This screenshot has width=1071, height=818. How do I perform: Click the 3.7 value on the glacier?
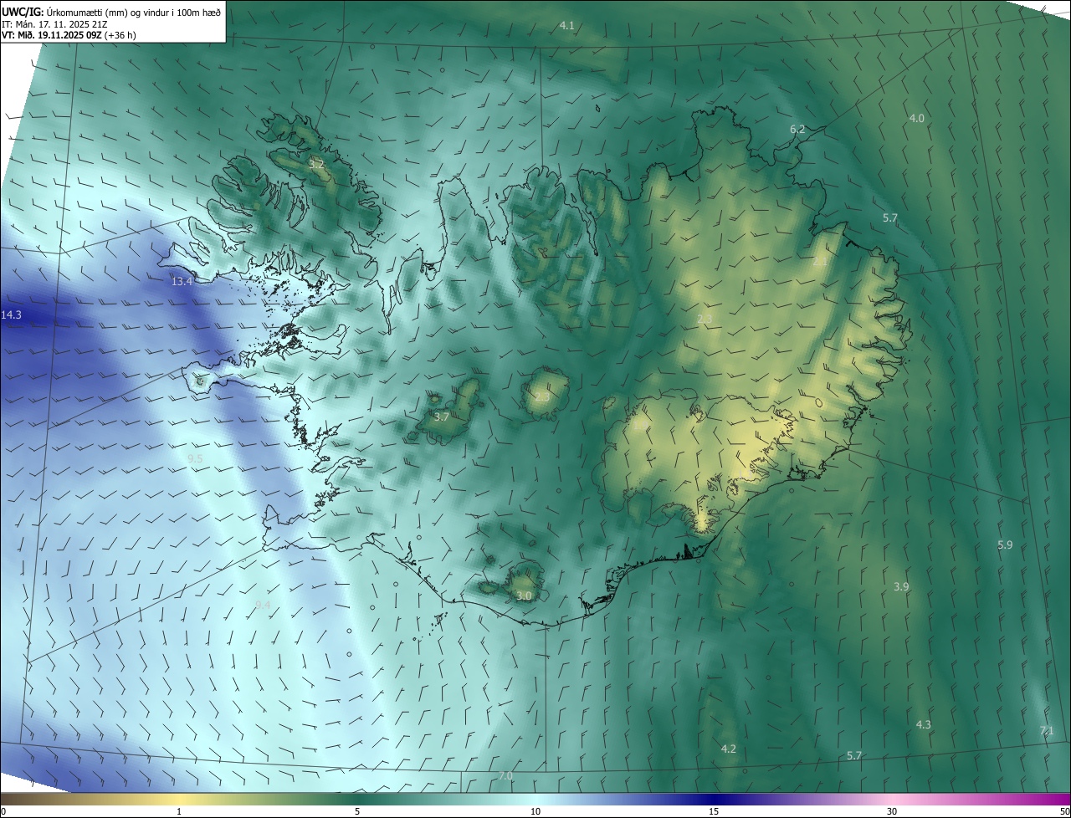click(x=442, y=417)
